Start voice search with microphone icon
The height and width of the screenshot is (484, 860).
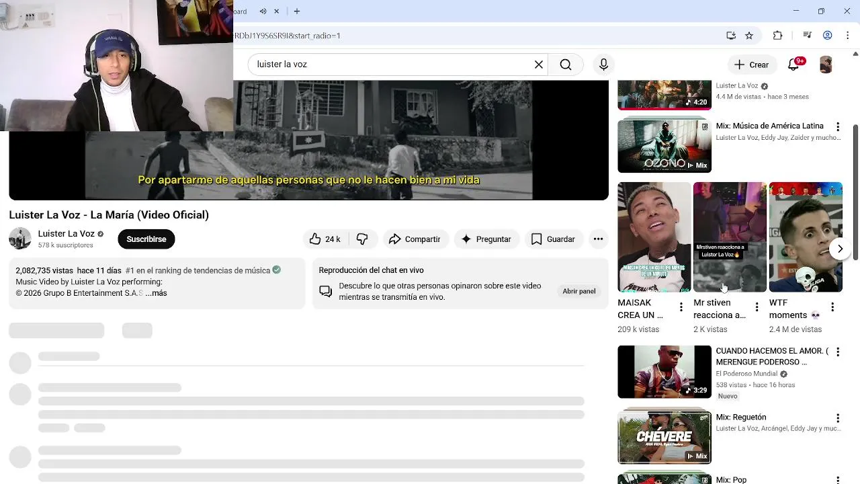point(603,65)
